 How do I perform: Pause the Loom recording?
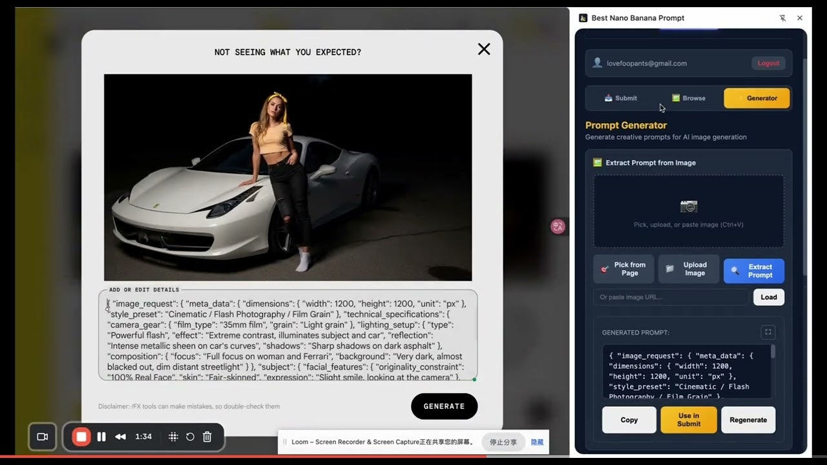[x=101, y=437]
